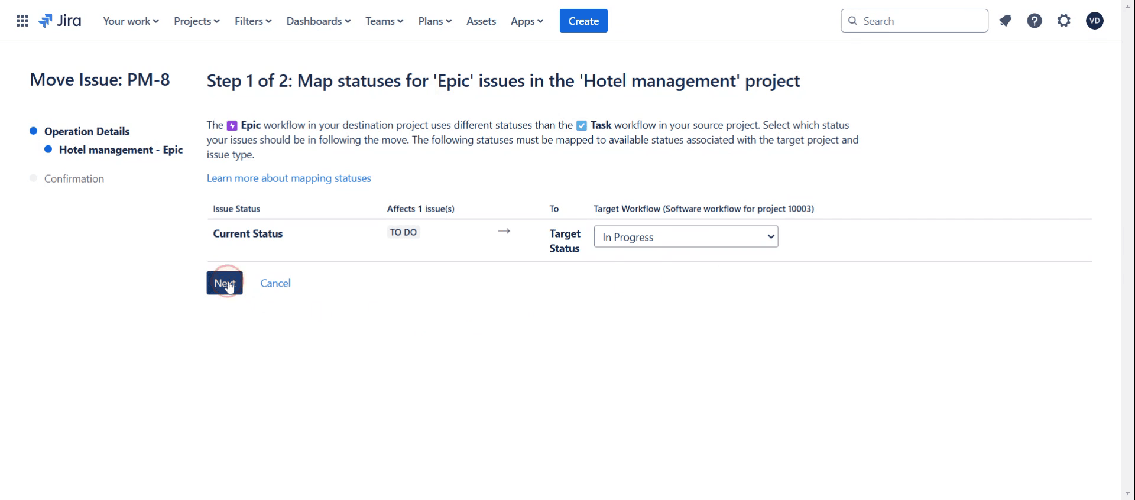Click the Next button

[x=225, y=283]
